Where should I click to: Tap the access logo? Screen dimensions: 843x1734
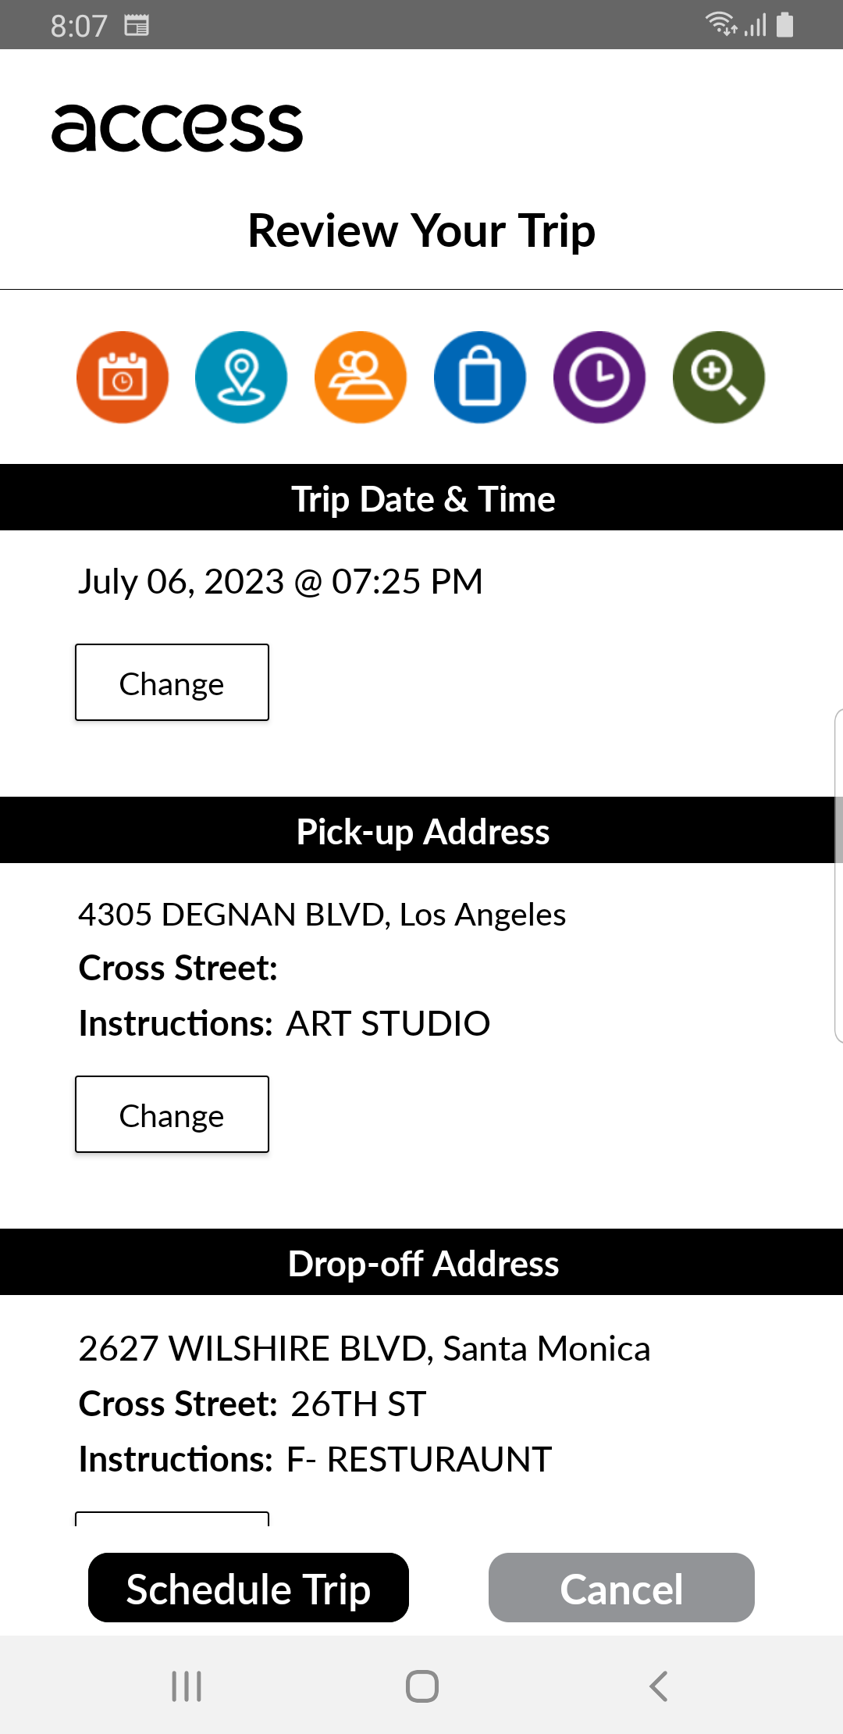177,128
